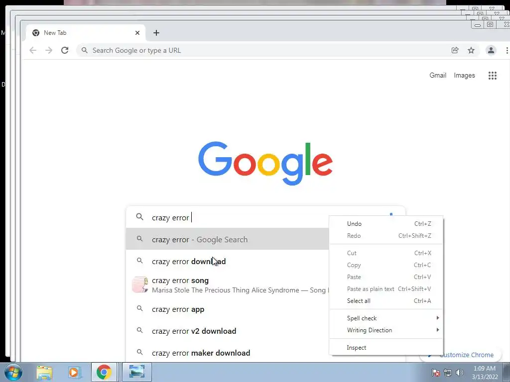This screenshot has height=382, width=510.
Task: Choose the crazy error maker download suggestion
Action: pyautogui.click(x=227, y=353)
